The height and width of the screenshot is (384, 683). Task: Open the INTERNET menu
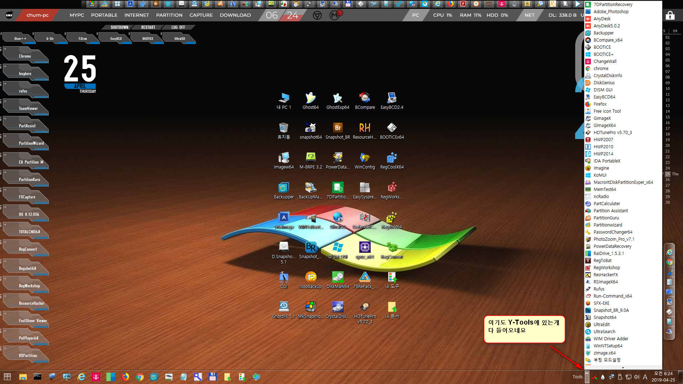pos(137,15)
